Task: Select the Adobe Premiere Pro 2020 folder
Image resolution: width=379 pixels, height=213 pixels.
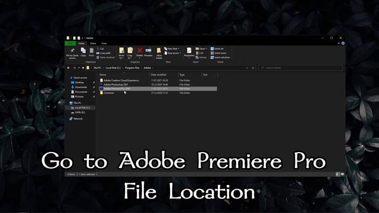Action: (158, 89)
